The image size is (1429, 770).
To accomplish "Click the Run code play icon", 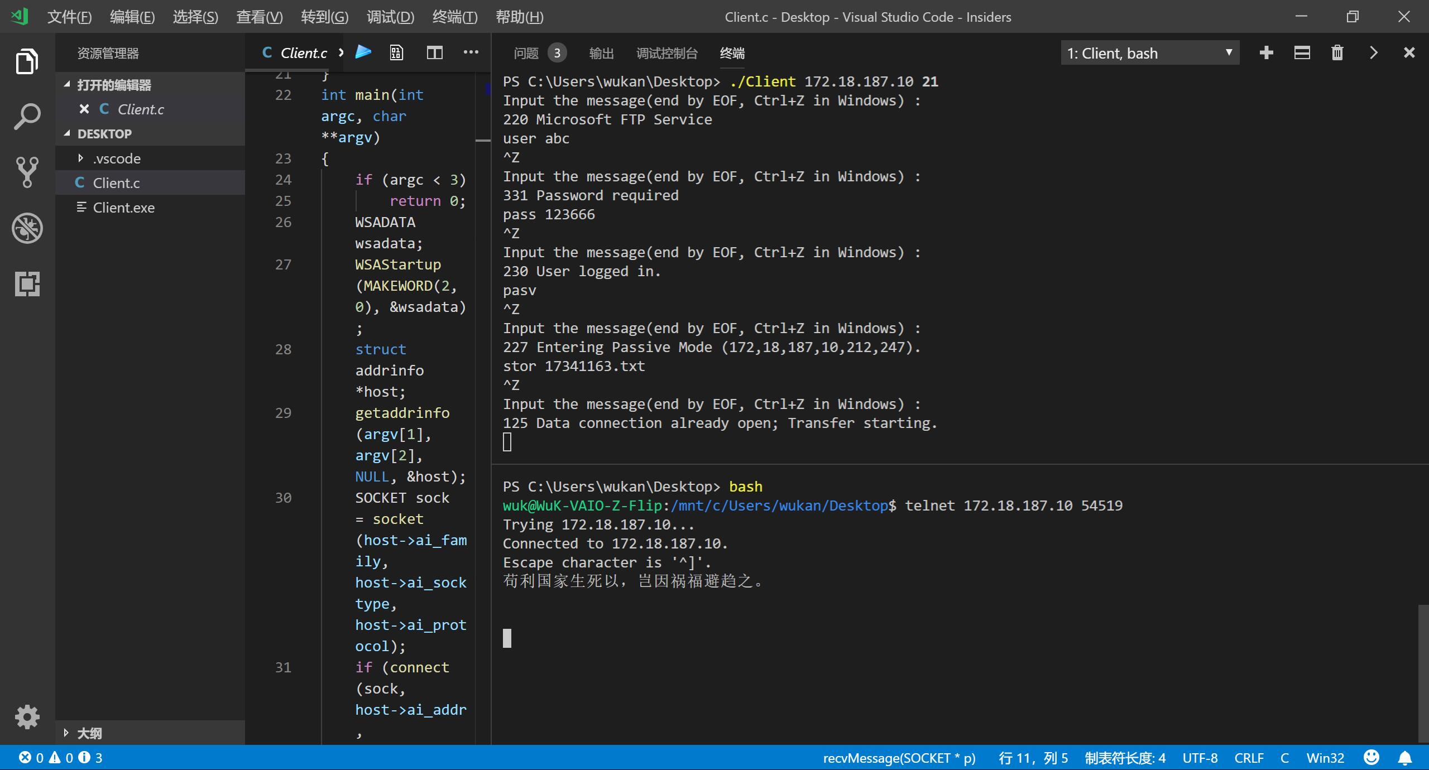I will click(363, 52).
